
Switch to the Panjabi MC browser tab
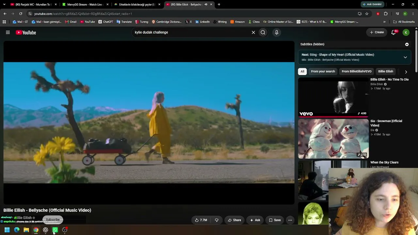pos(33,5)
